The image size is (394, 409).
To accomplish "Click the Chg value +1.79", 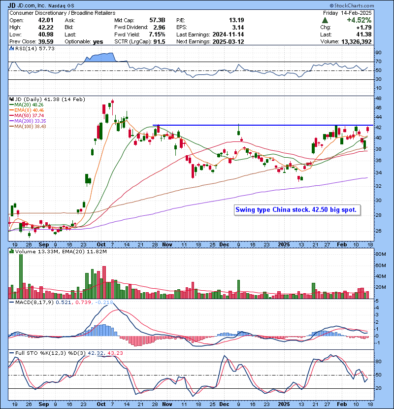I will click(x=364, y=28).
